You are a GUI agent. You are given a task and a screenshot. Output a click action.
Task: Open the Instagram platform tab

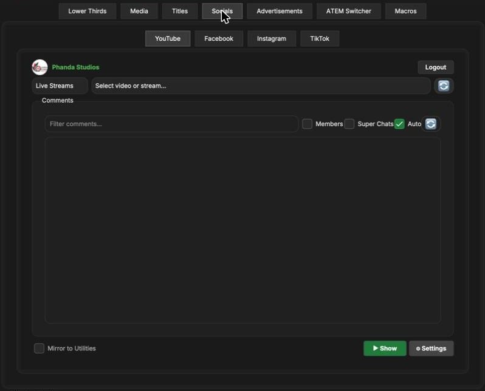pos(272,39)
